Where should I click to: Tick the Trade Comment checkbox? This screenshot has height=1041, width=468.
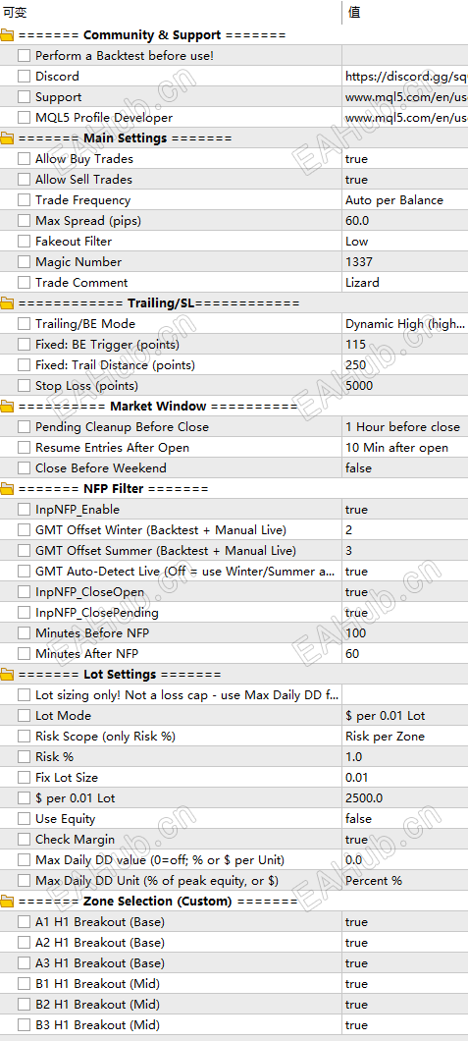click(x=24, y=282)
